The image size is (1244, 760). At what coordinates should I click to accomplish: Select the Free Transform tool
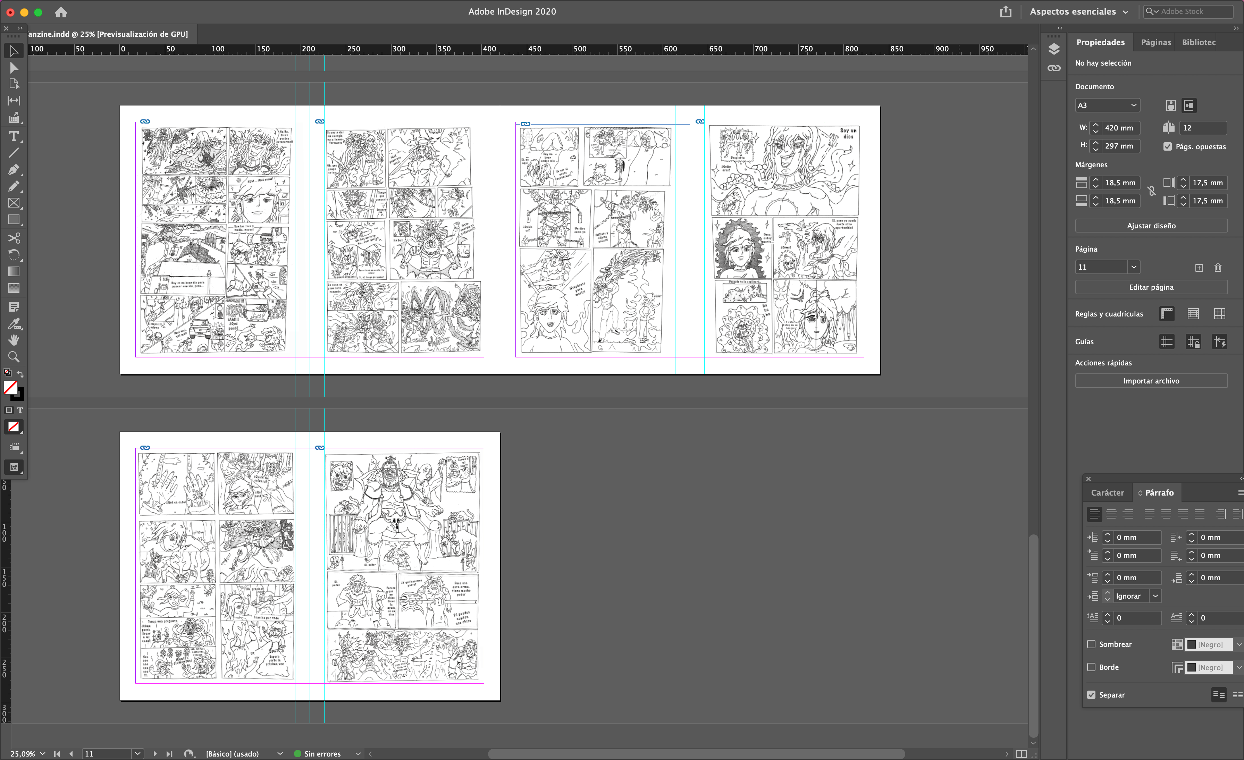tap(14, 254)
